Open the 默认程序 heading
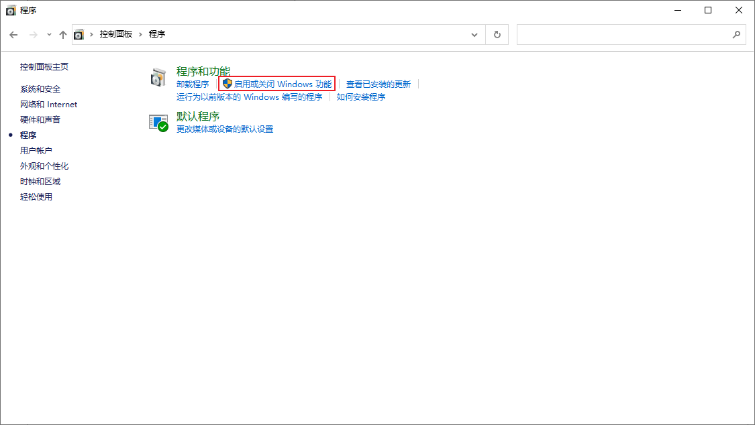 point(198,117)
